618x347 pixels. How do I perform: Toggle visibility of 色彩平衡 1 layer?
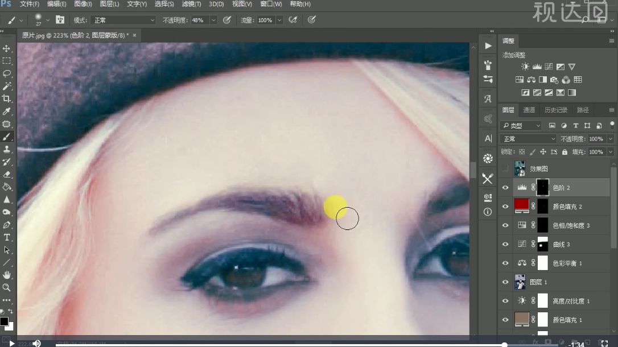coord(505,263)
